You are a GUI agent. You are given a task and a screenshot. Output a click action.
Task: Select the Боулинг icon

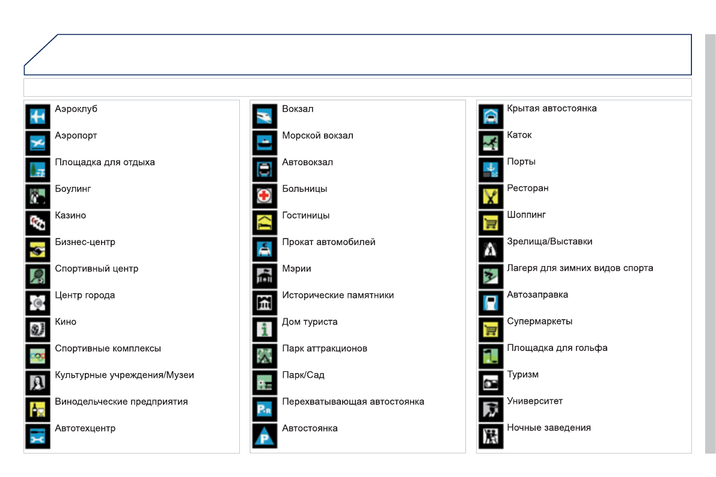pos(37,196)
